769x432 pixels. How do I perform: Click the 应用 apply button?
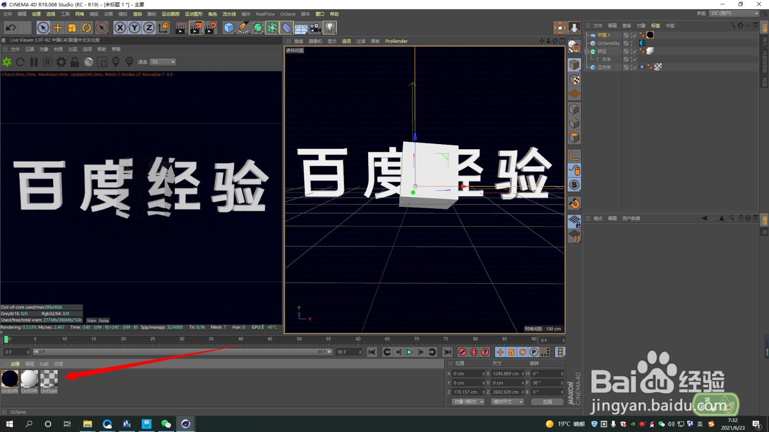(x=547, y=402)
